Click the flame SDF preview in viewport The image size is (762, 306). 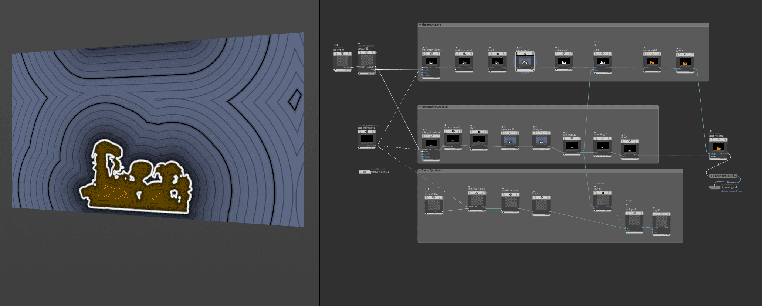[158, 129]
